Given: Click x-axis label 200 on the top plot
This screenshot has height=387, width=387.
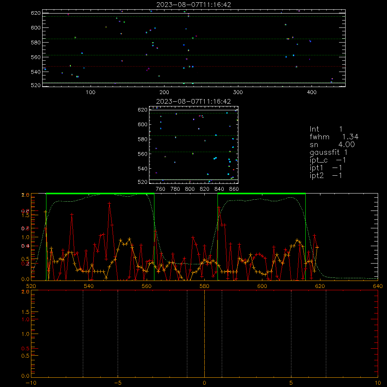Looking at the screenshot, I should pyautogui.click(x=164, y=92).
